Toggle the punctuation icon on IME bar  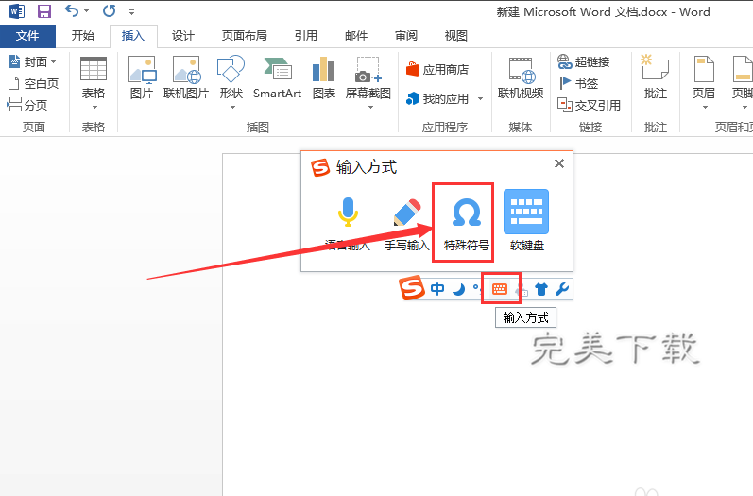(475, 288)
